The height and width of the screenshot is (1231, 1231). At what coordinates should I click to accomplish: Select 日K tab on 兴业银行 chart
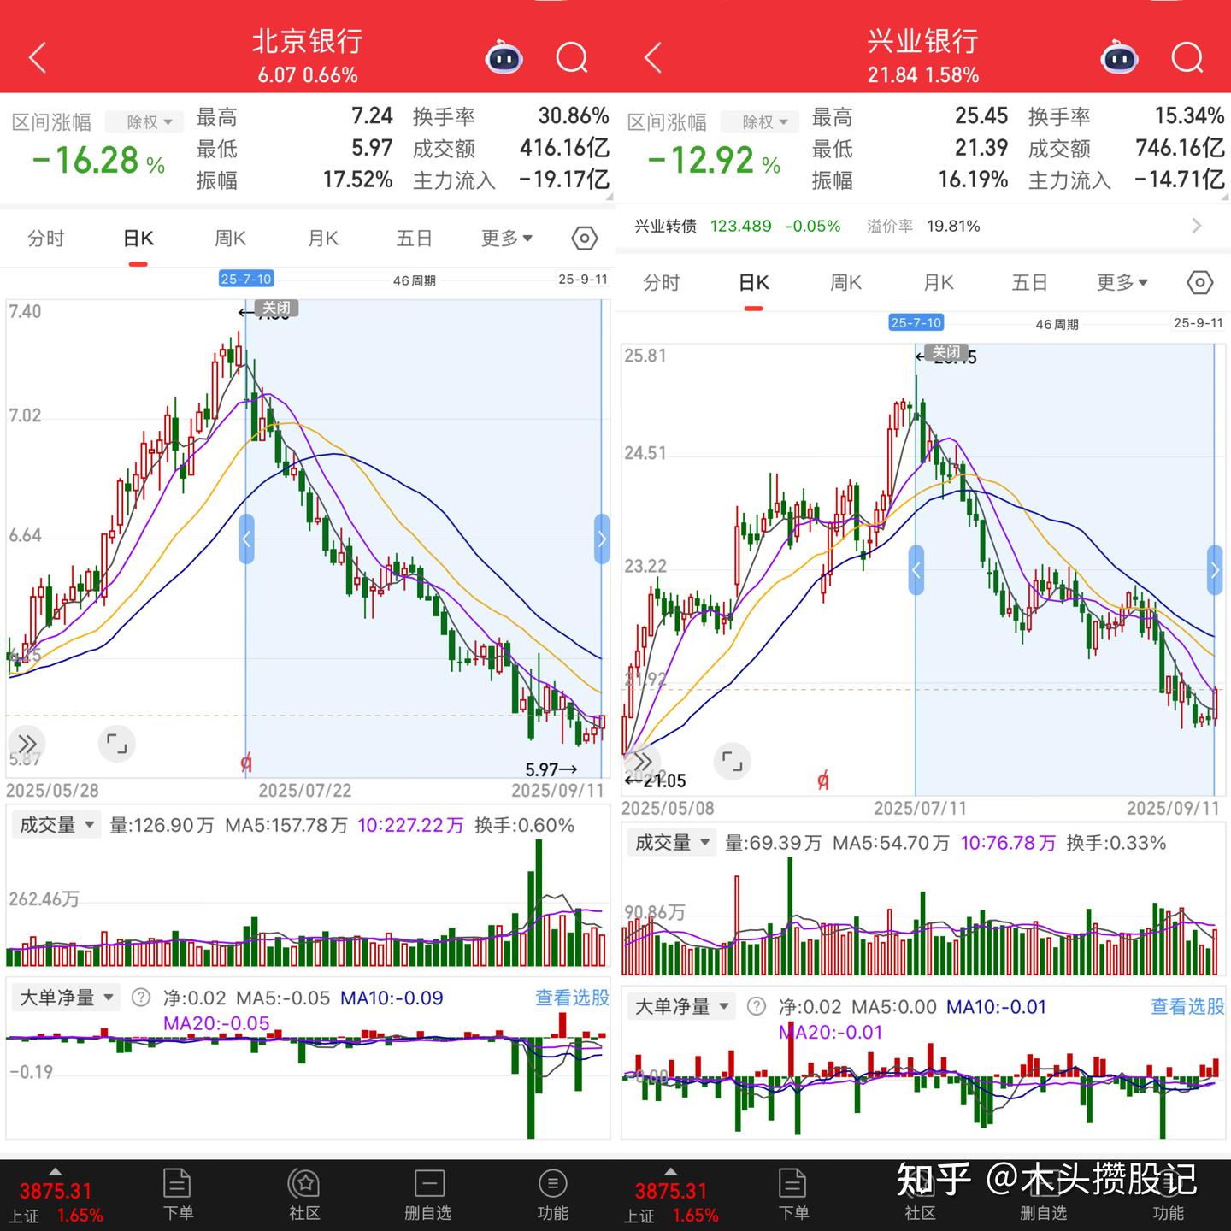754,282
